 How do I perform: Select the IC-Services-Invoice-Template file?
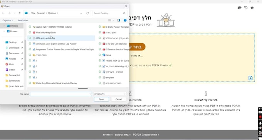click(116, 50)
